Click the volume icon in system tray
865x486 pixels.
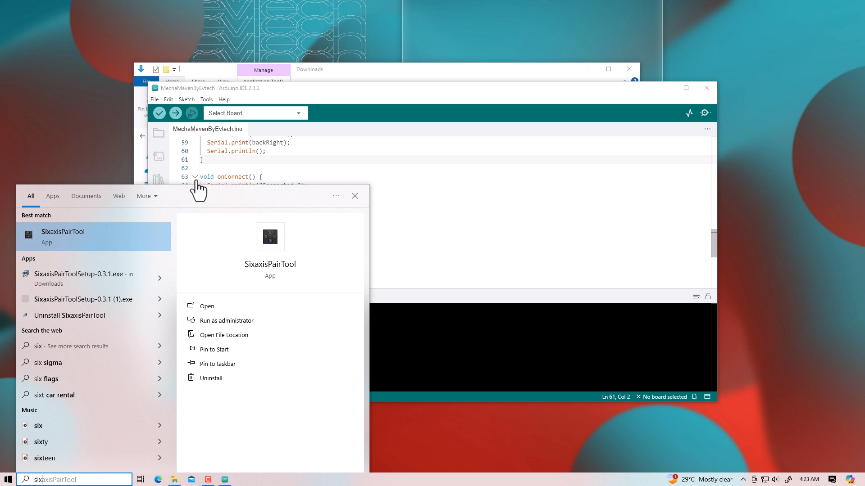coord(775,479)
